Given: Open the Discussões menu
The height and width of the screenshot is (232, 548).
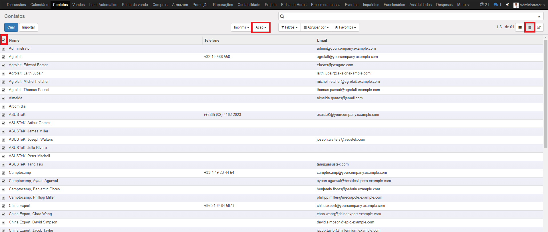Looking at the screenshot, I should 16,5.
